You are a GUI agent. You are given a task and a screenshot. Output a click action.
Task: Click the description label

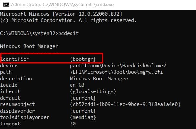point(16,79)
